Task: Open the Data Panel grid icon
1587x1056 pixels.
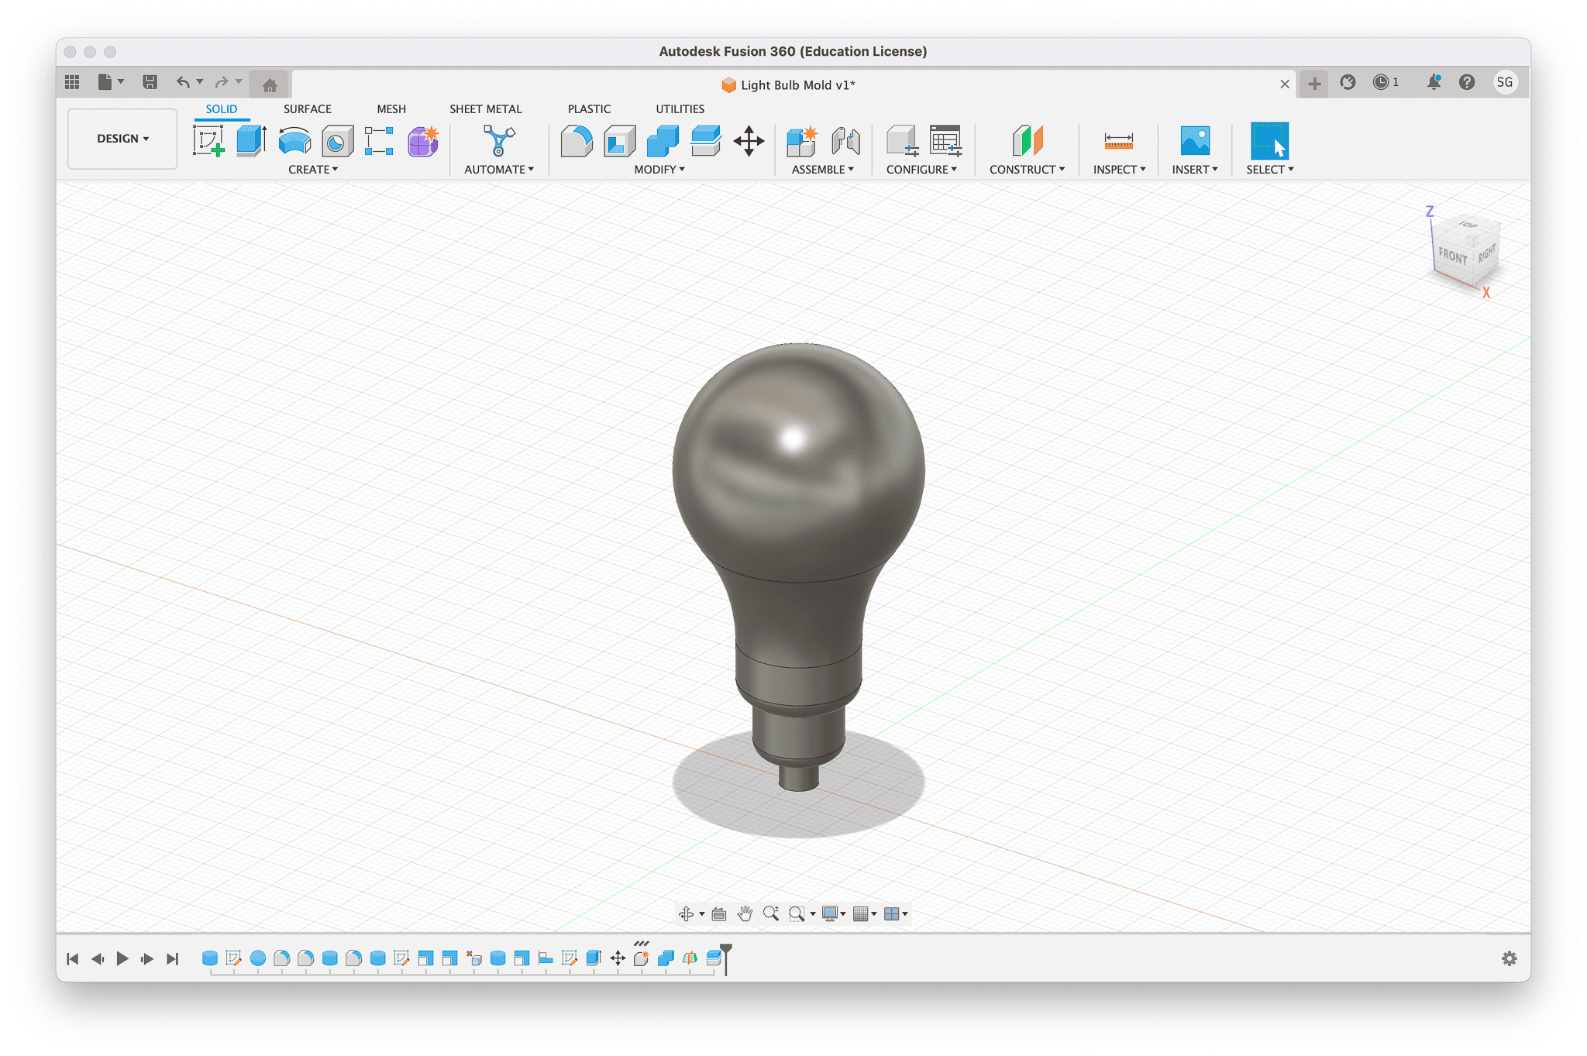Action: [x=72, y=82]
